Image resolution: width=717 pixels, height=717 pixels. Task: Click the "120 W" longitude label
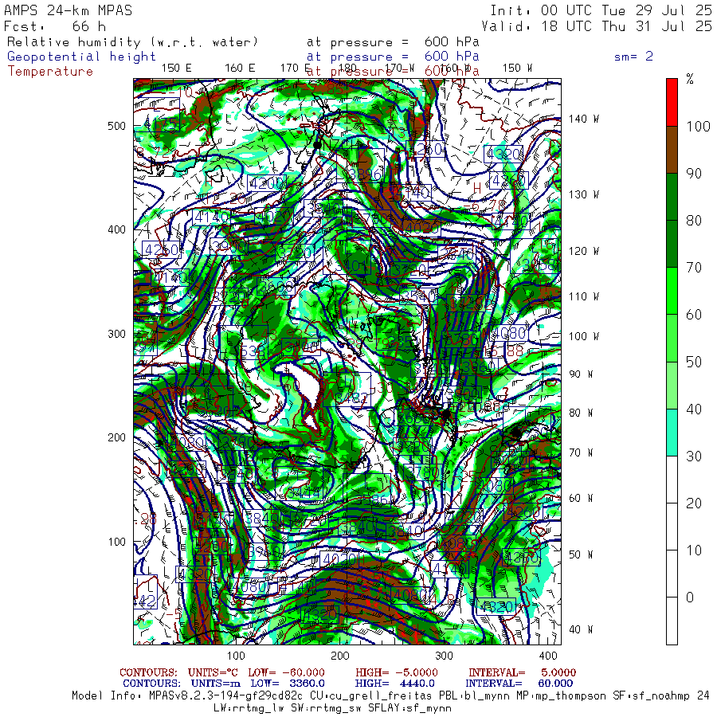[583, 252]
